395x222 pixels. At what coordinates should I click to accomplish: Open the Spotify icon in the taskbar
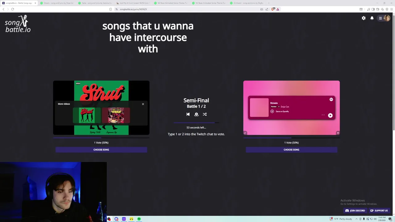coord(139,219)
